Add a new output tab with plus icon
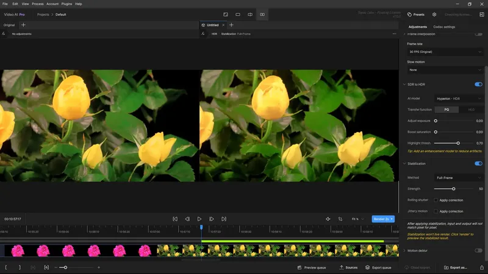This screenshot has height=274, width=488. point(231,25)
